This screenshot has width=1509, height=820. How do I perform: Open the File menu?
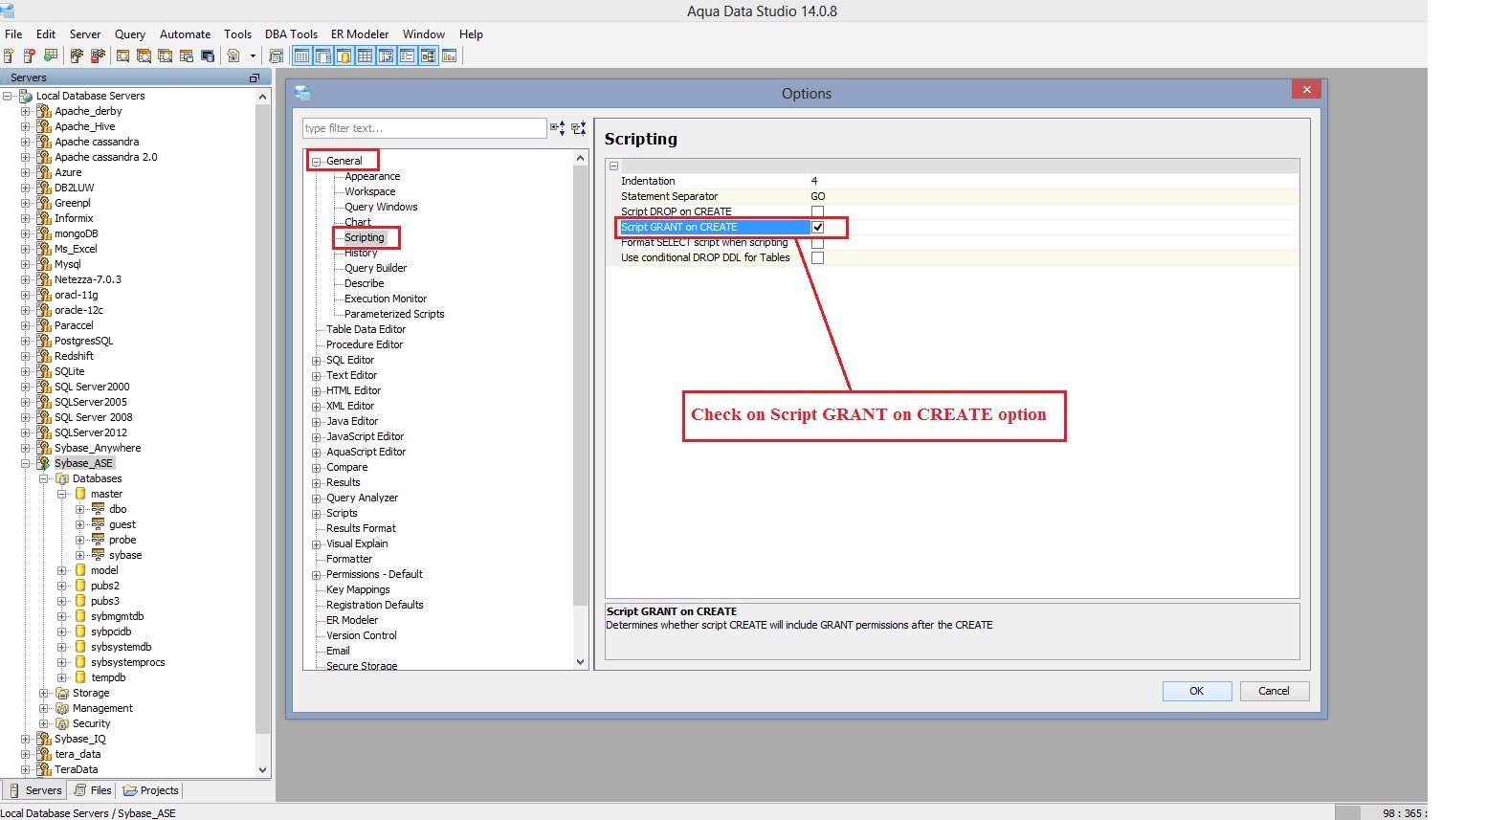click(13, 34)
